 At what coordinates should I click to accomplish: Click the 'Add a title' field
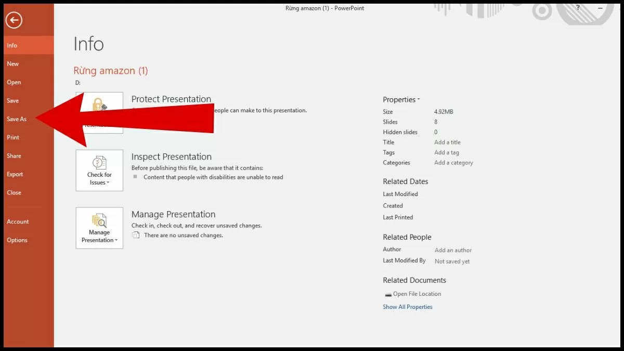(x=447, y=142)
